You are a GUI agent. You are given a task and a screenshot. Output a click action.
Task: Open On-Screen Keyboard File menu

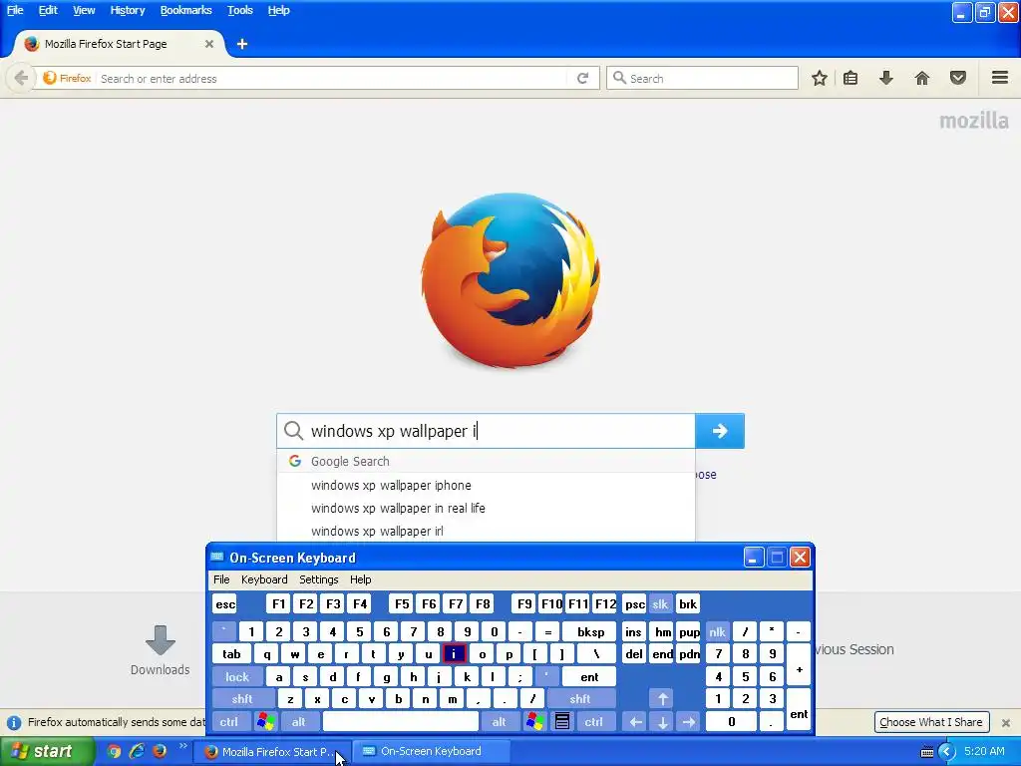(x=221, y=579)
